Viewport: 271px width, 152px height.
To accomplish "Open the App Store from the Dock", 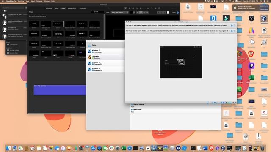I will coord(93,148).
